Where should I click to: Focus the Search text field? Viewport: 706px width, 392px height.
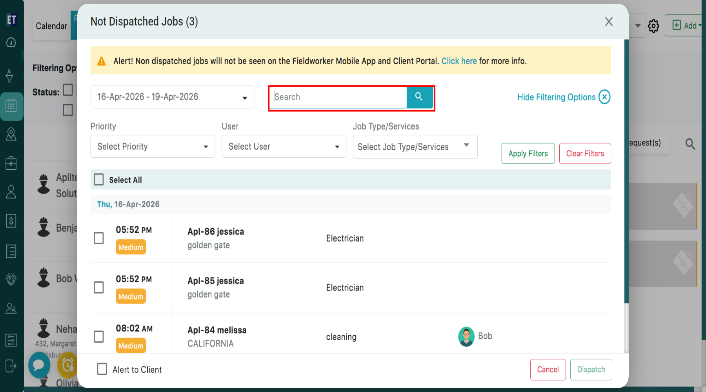tap(339, 97)
